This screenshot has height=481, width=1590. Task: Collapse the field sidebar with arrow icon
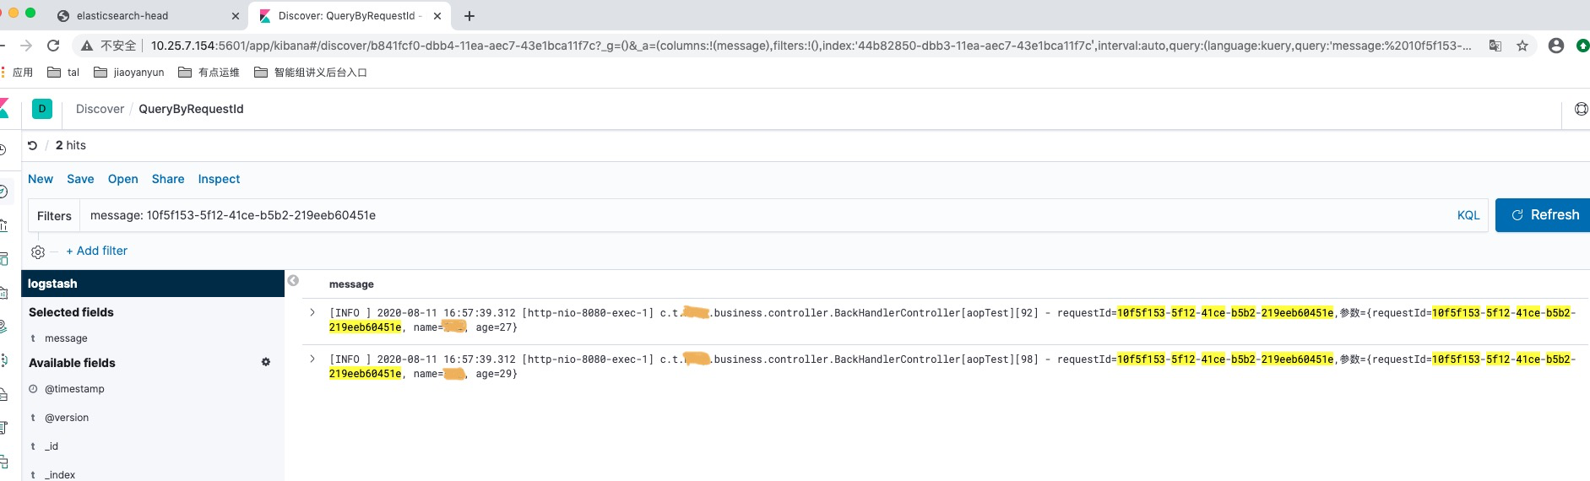293,281
